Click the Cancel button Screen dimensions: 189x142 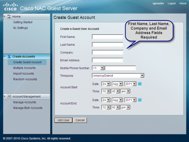click(80, 120)
